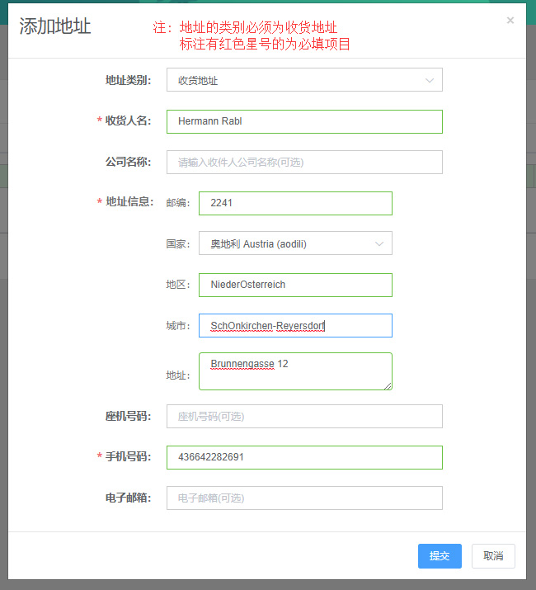
Task: Open the 地址类别 dropdown
Action: click(x=304, y=80)
